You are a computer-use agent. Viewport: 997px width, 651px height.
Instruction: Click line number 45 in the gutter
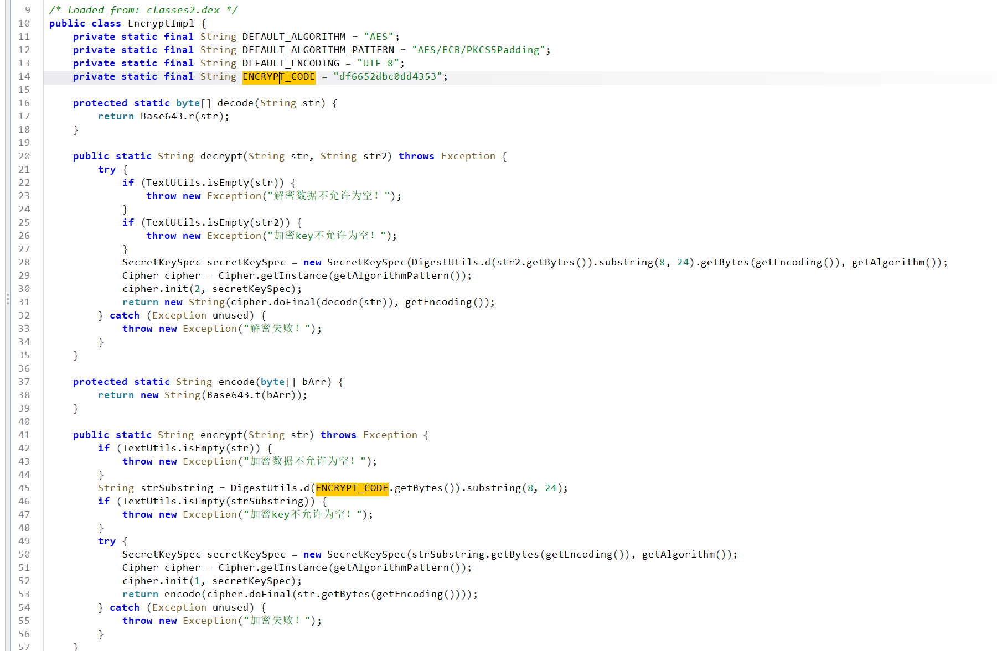24,488
